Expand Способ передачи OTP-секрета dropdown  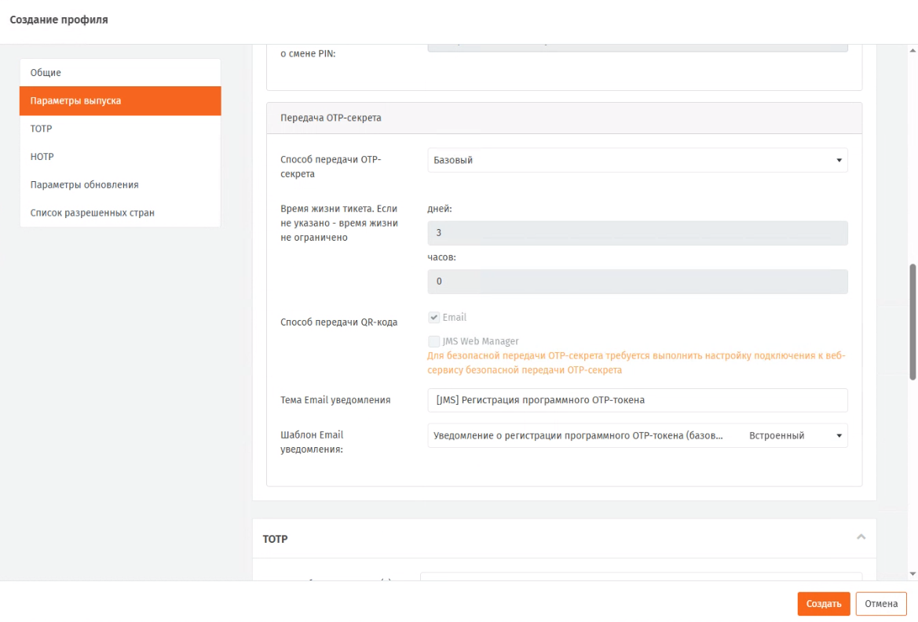pyautogui.click(x=637, y=161)
